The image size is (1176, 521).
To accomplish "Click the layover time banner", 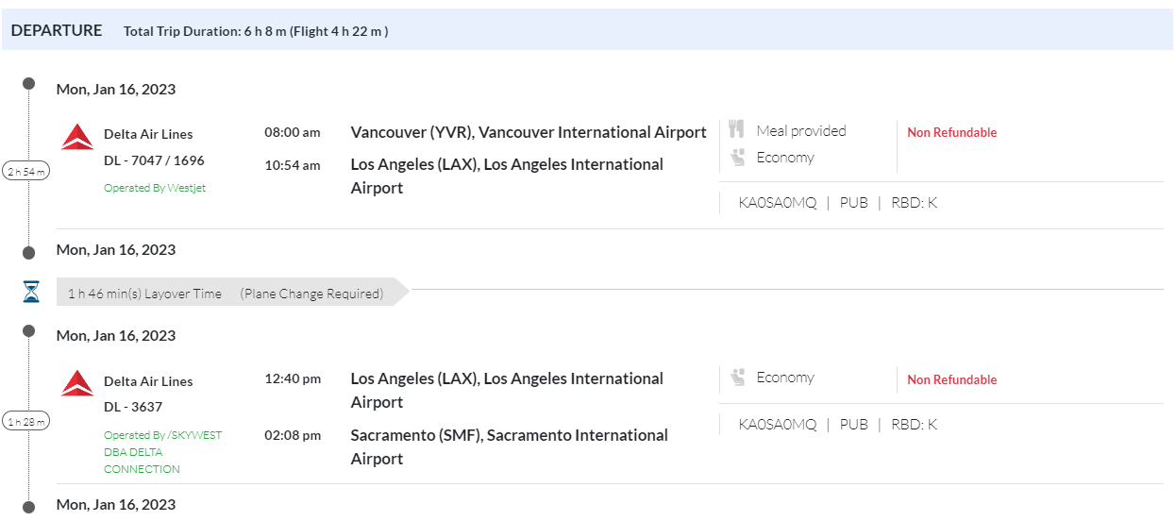I will [x=227, y=294].
